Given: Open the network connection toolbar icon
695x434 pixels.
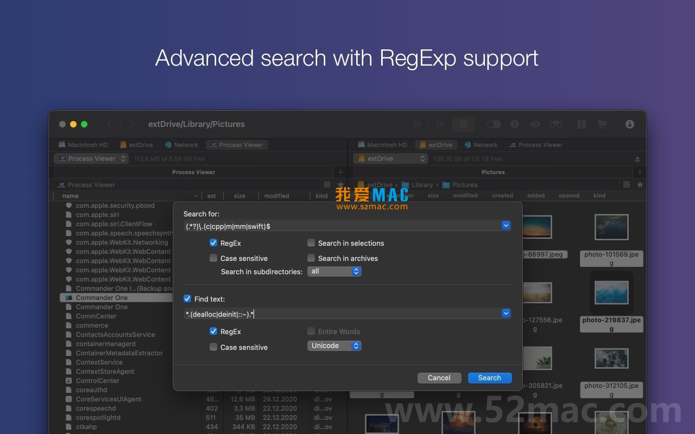Looking at the screenshot, I should click(x=602, y=124).
